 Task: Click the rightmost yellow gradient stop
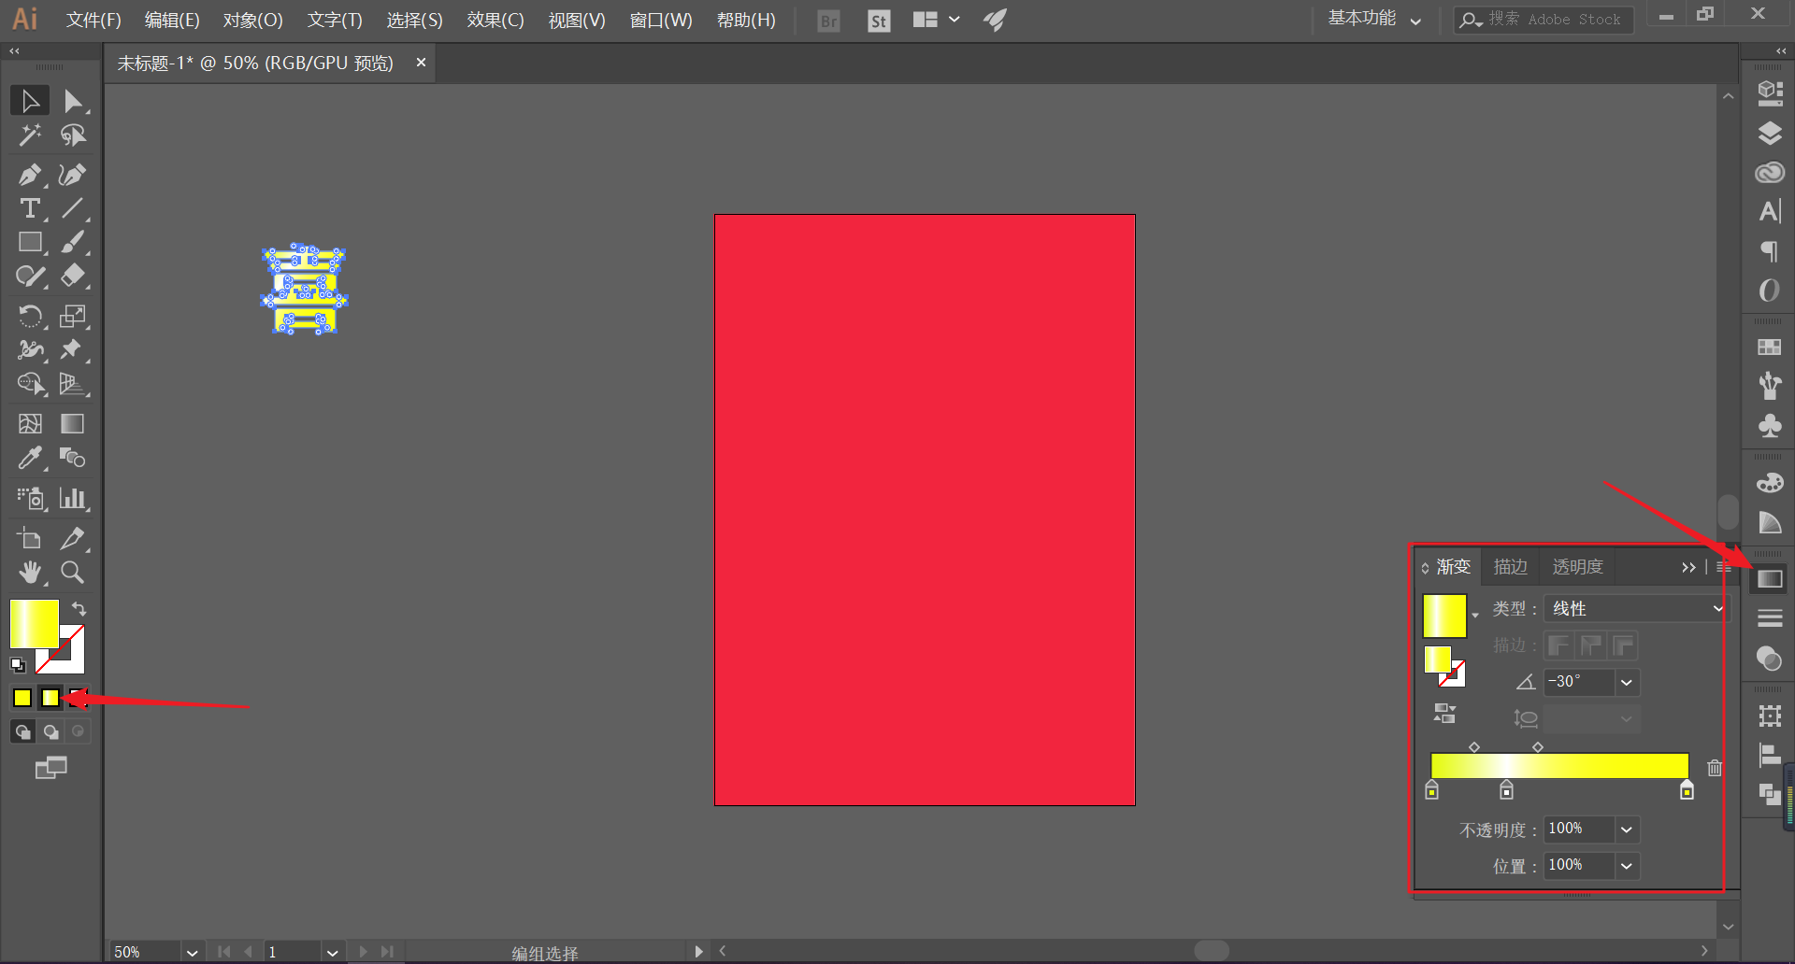[x=1687, y=790]
